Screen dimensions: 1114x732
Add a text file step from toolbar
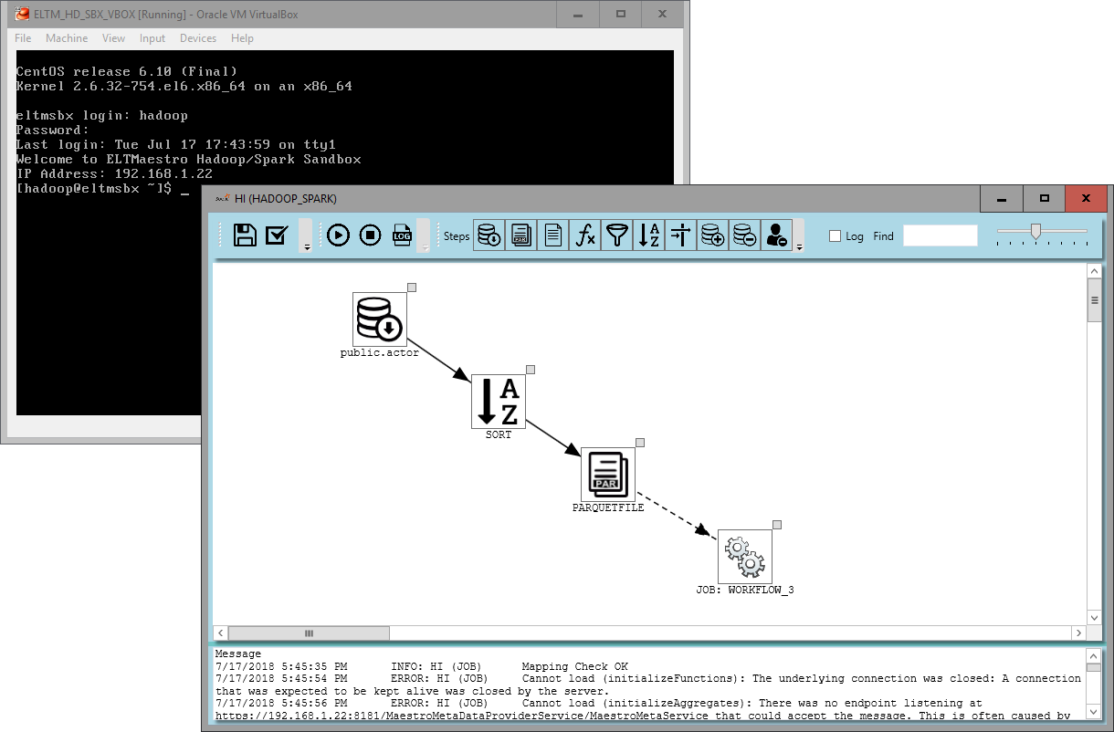point(553,235)
